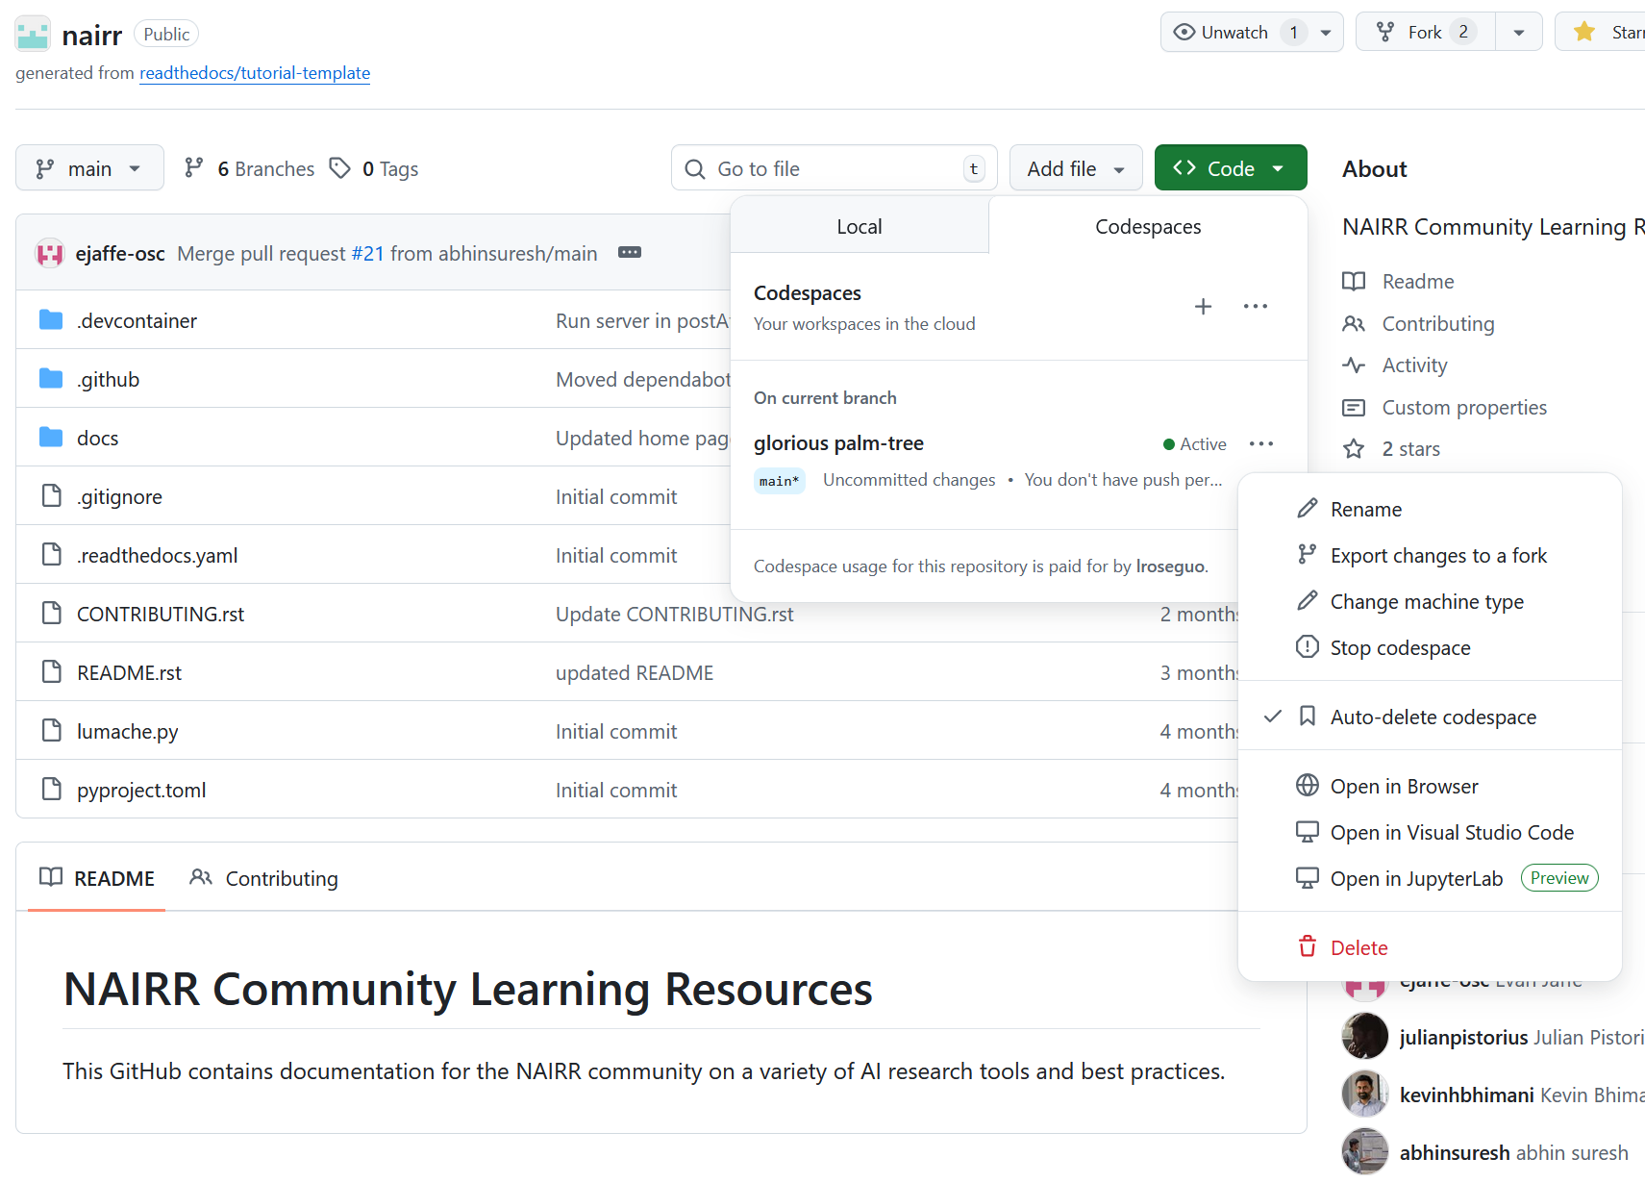Open pull request #21 link
Image resolution: width=1645 pixels, height=1183 pixels.
(367, 253)
